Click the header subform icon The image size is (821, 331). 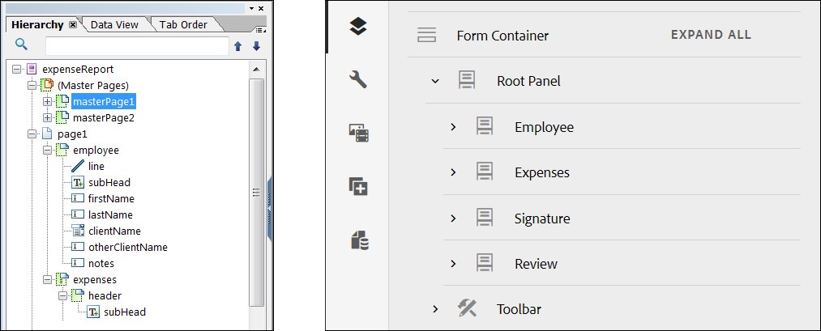tap(78, 296)
